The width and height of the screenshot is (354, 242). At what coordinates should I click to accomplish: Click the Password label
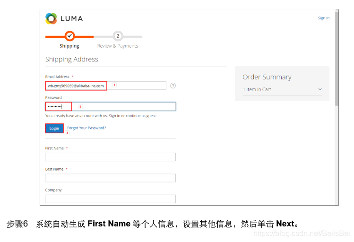point(53,97)
